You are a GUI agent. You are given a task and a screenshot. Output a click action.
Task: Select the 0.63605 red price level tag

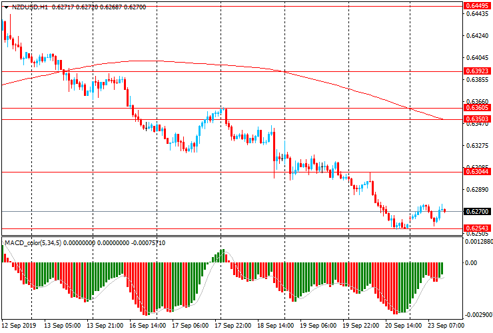[477, 107]
